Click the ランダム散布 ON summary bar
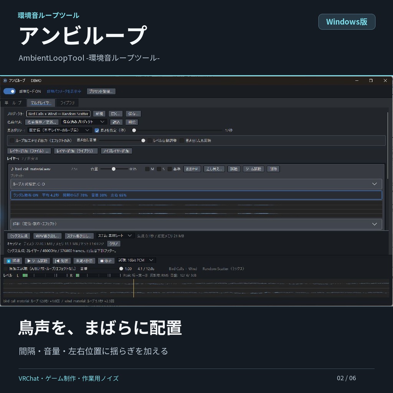Viewport: 393px width, 393px height. tap(196, 195)
